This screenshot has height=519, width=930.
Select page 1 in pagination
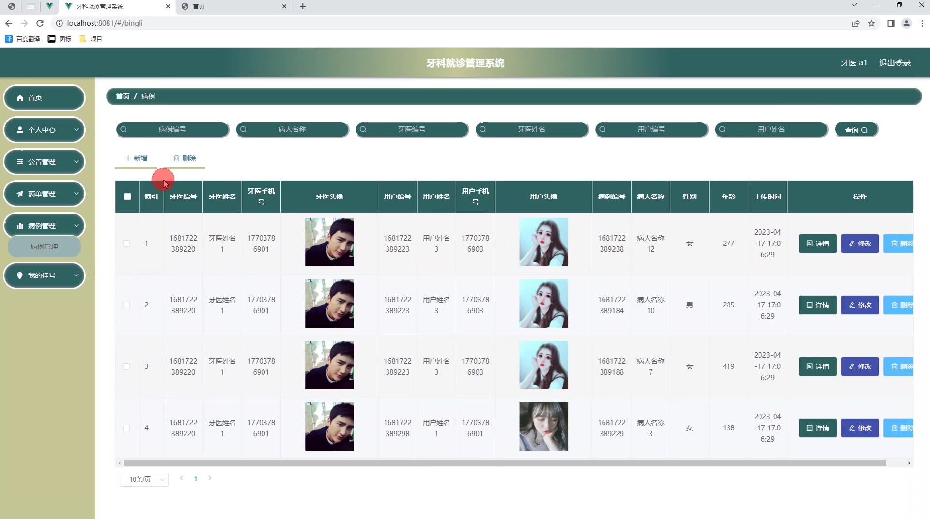(x=196, y=479)
